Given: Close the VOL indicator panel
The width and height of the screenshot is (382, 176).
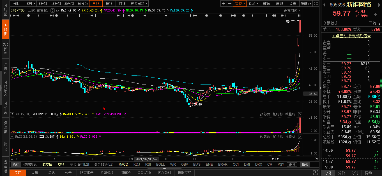Looking at the screenshot, I should (300, 114).
